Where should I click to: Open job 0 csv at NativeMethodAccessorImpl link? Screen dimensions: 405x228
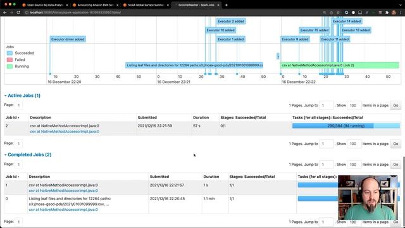tap(63, 210)
